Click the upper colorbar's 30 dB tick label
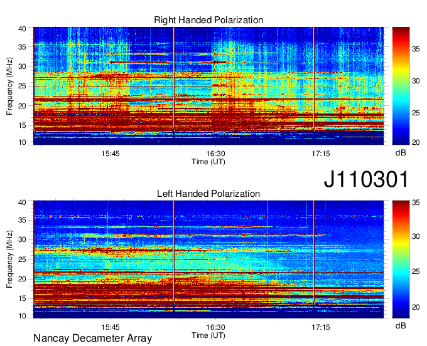427x346 pixels. click(x=416, y=81)
